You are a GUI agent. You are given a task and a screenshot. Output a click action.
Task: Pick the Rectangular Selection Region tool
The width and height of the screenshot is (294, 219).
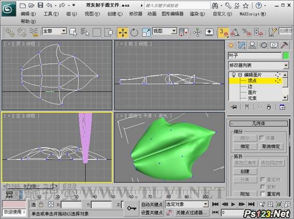tap(97, 32)
